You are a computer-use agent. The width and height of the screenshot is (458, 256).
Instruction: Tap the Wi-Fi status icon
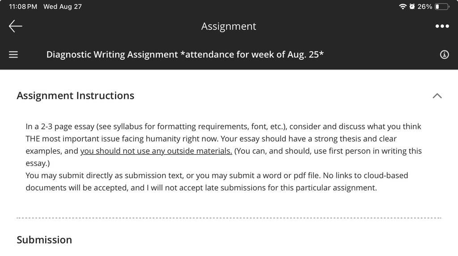(x=403, y=6)
